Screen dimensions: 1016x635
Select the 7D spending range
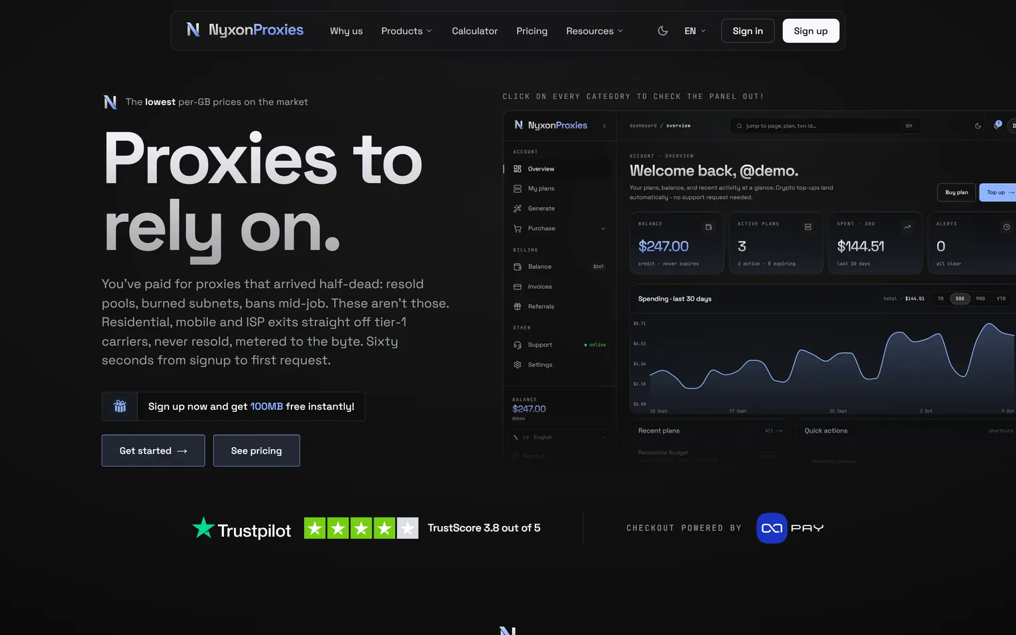tap(940, 299)
